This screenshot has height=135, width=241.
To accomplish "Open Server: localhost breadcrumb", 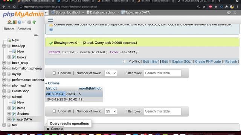I will (x=68, y=12).
